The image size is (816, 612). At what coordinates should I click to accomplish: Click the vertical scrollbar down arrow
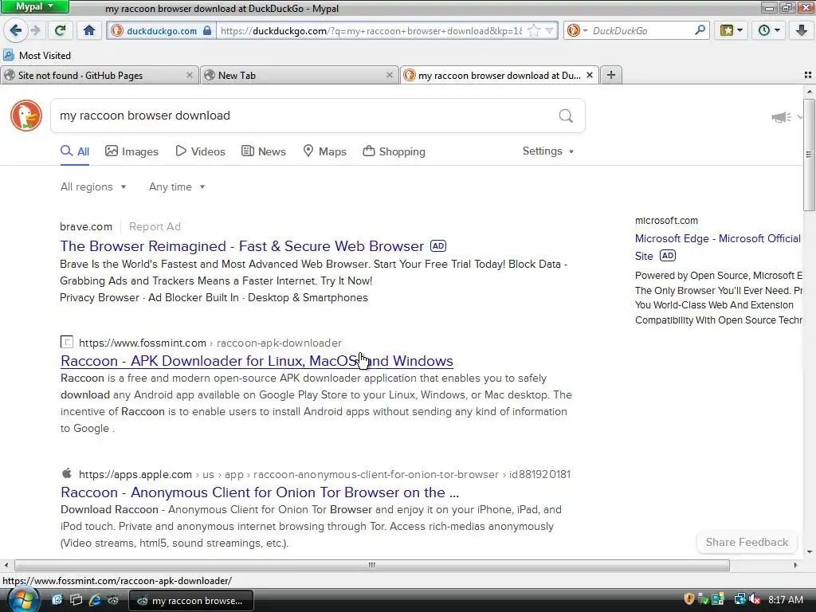pos(810,551)
